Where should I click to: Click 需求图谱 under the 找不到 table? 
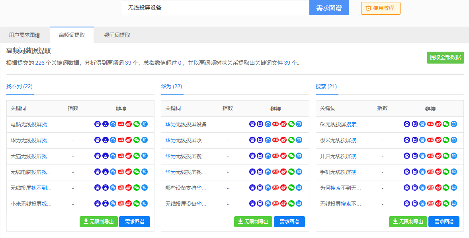tap(135, 222)
